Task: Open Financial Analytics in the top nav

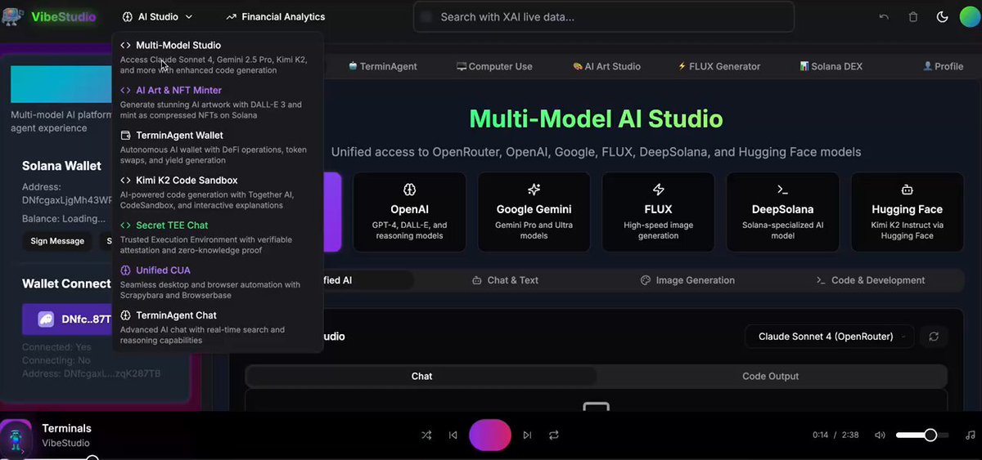Action: (x=275, y=16)
